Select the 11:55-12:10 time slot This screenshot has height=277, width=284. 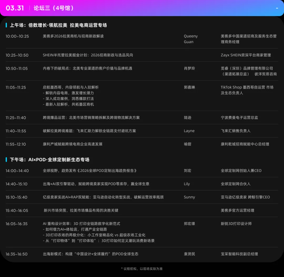tap(16, 144)
